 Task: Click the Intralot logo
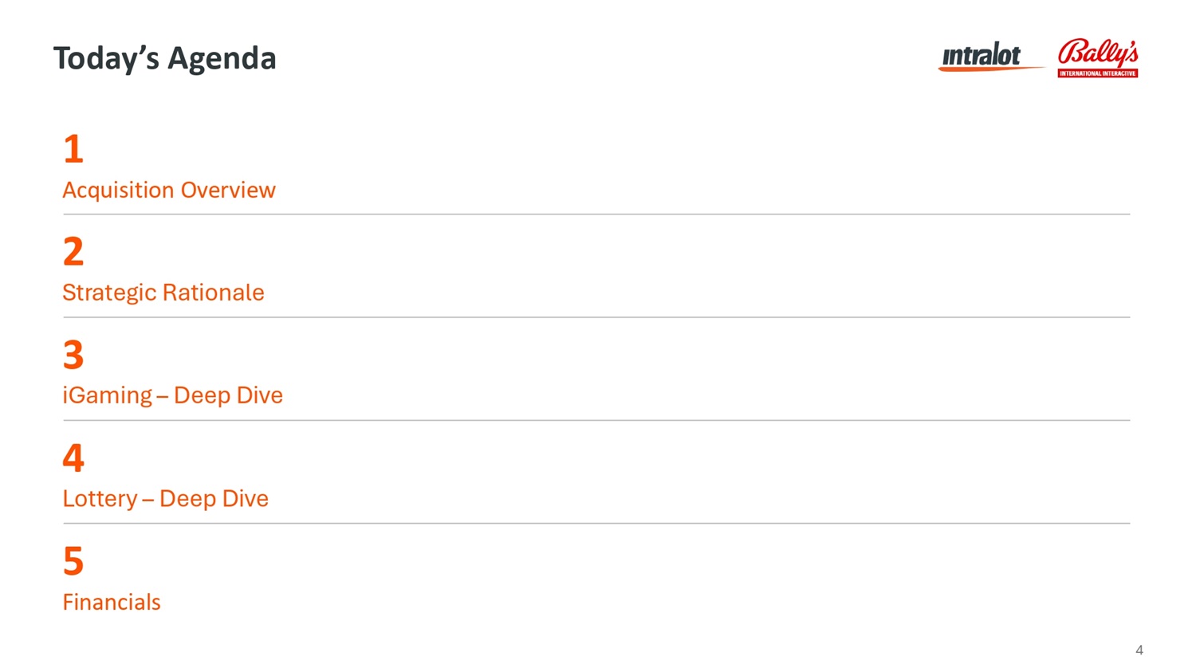[982, 56]
